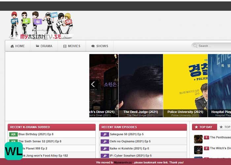
Task: Click thumbnail of rank 1 The Penthouse
Action: point(198,139)
